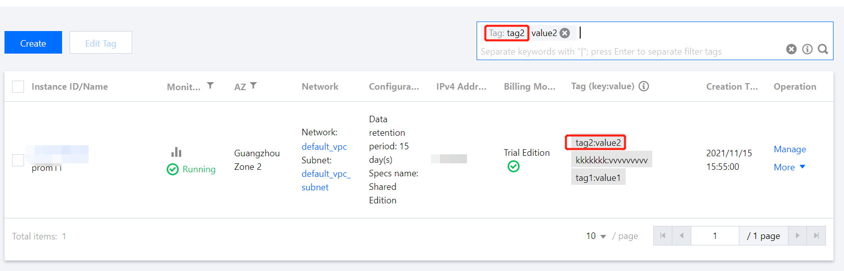Filter by Monitoring status column
The width and height of the screenshot is (844, 271).
tap(210, 86)
